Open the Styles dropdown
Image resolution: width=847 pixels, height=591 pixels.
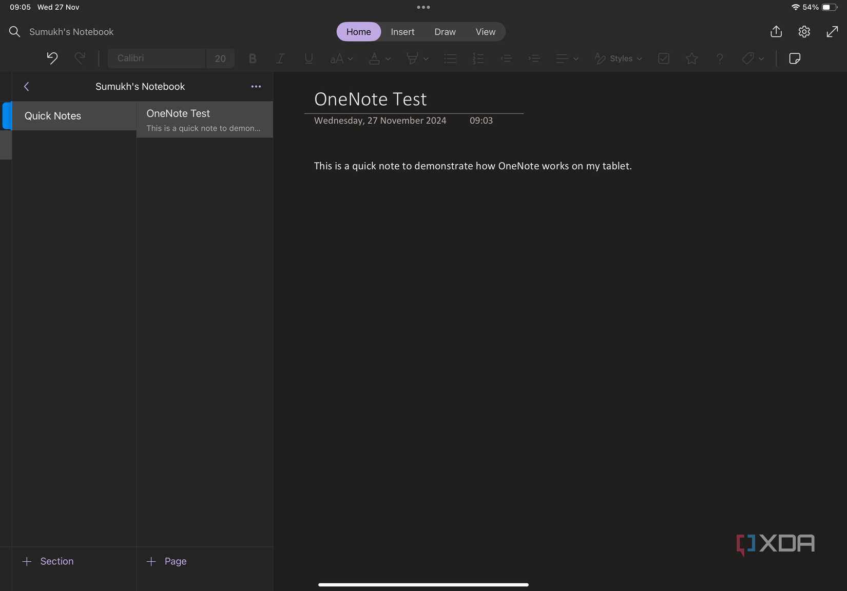click(x=619, y=58)
